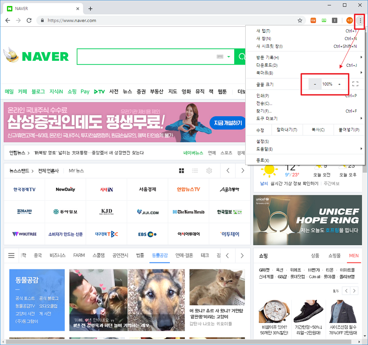
Task: Increase zoom with plus button
Action: coord(339,84)
